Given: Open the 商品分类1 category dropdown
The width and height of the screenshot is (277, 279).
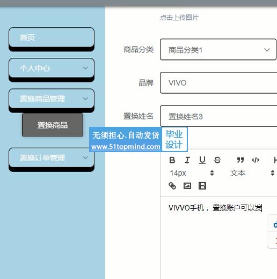Looking at the screenshot, I should (x=218, y=49).
